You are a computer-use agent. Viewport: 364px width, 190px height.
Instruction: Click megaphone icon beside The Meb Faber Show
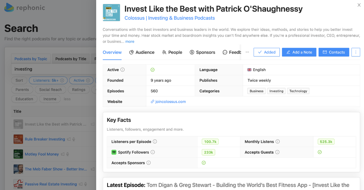pos(93,169)
